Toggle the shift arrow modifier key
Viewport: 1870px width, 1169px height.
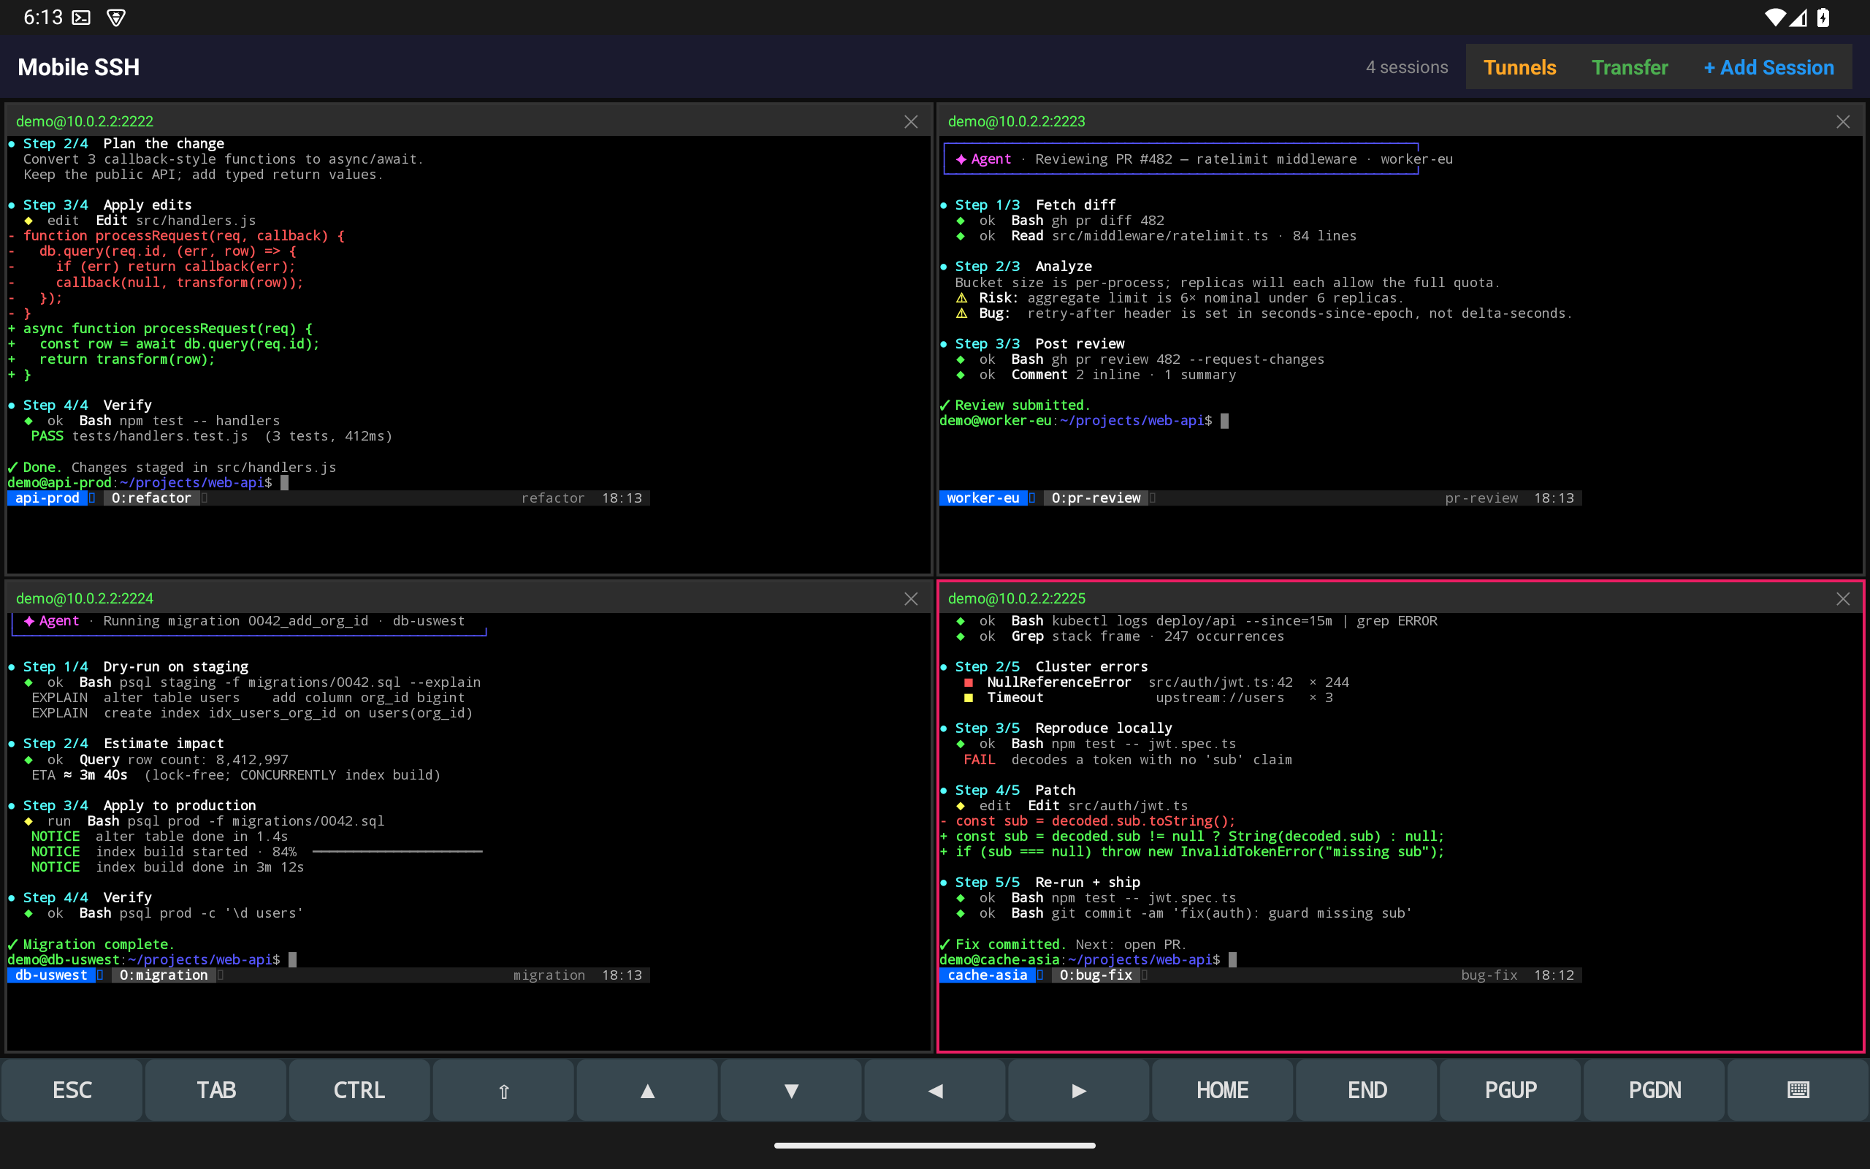[x=503, y=1090]
